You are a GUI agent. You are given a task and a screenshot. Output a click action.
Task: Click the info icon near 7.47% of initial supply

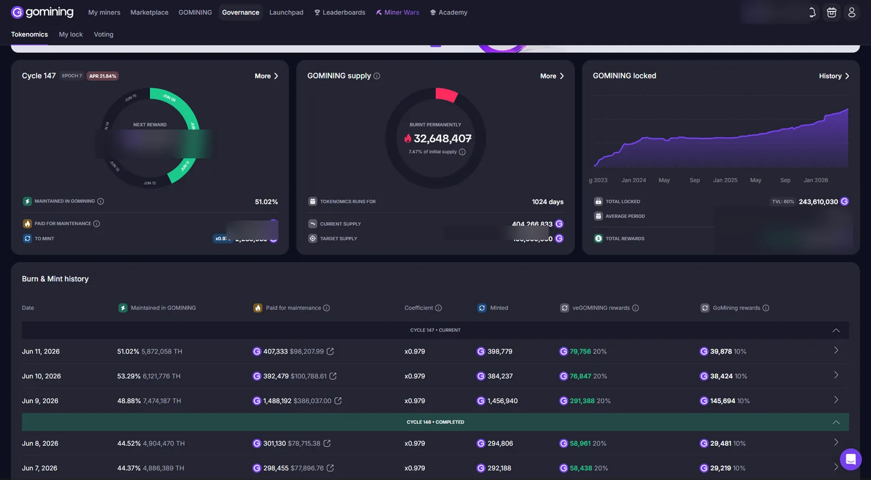[x=462, y=152]
